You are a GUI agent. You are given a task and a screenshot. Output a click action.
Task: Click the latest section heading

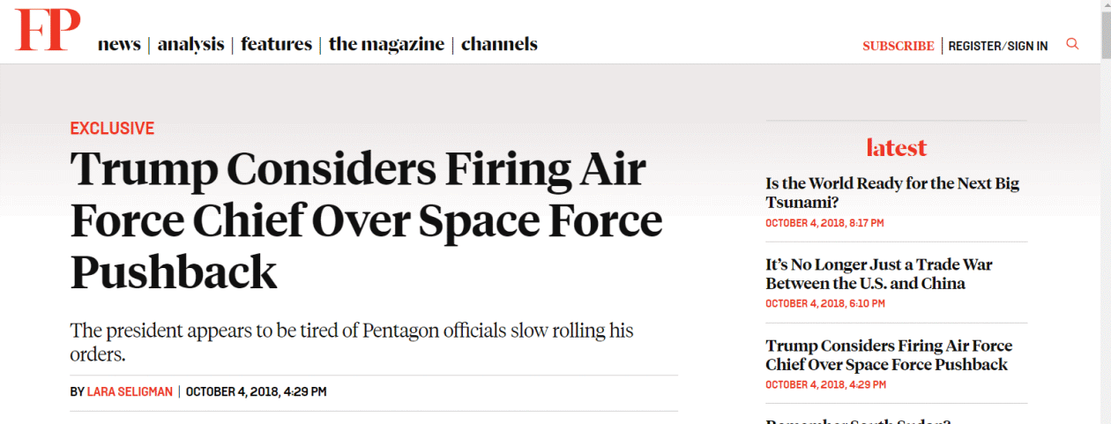896,147
